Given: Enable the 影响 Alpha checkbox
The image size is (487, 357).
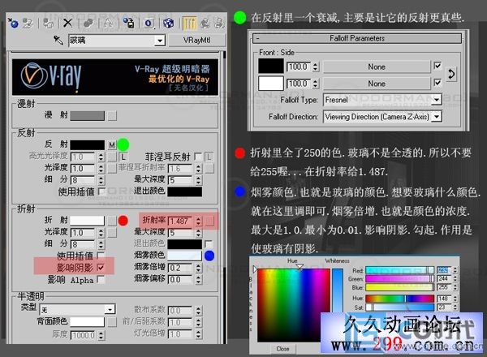Looking at the screenshot, I should point(101,280).
